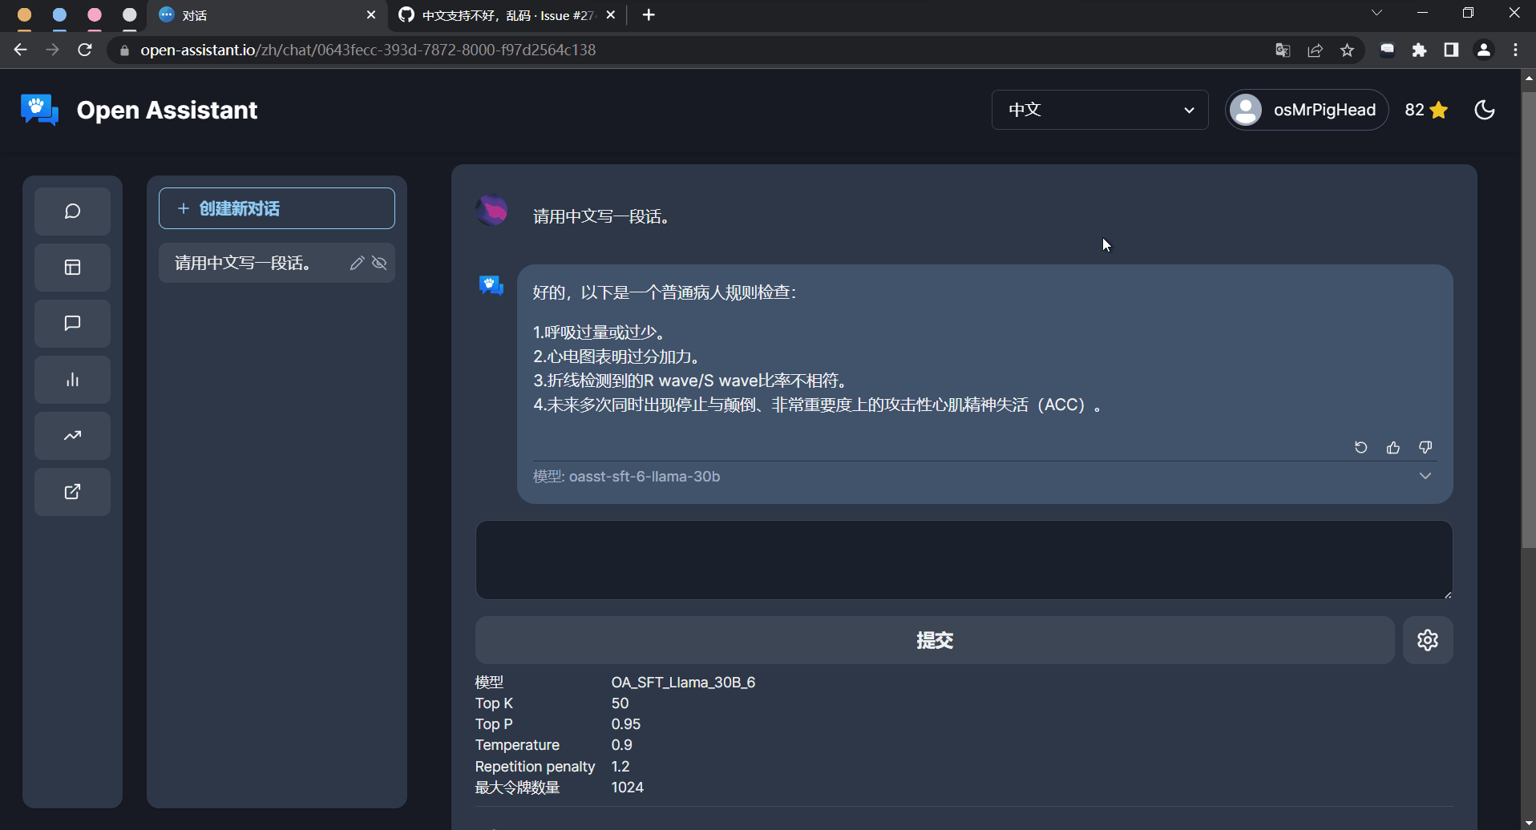Viewport: 1536px width, 830px height.
Task: Click the Open Assistant paw logo
Action: click(x=39, y=110)
